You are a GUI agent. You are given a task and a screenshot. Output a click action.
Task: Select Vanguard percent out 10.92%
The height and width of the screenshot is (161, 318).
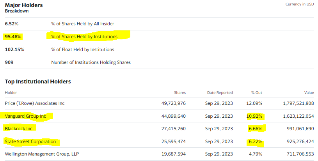click(x=254, y=116)
